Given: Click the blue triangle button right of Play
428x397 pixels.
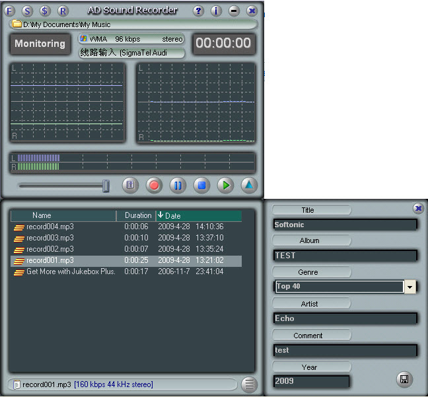Looking at the screenshot, I should [x=248, y=186].
